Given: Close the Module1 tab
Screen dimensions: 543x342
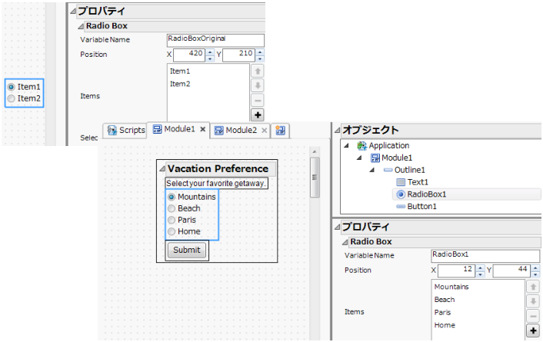Looking at the screenshot, I should (x=203, y=131).
